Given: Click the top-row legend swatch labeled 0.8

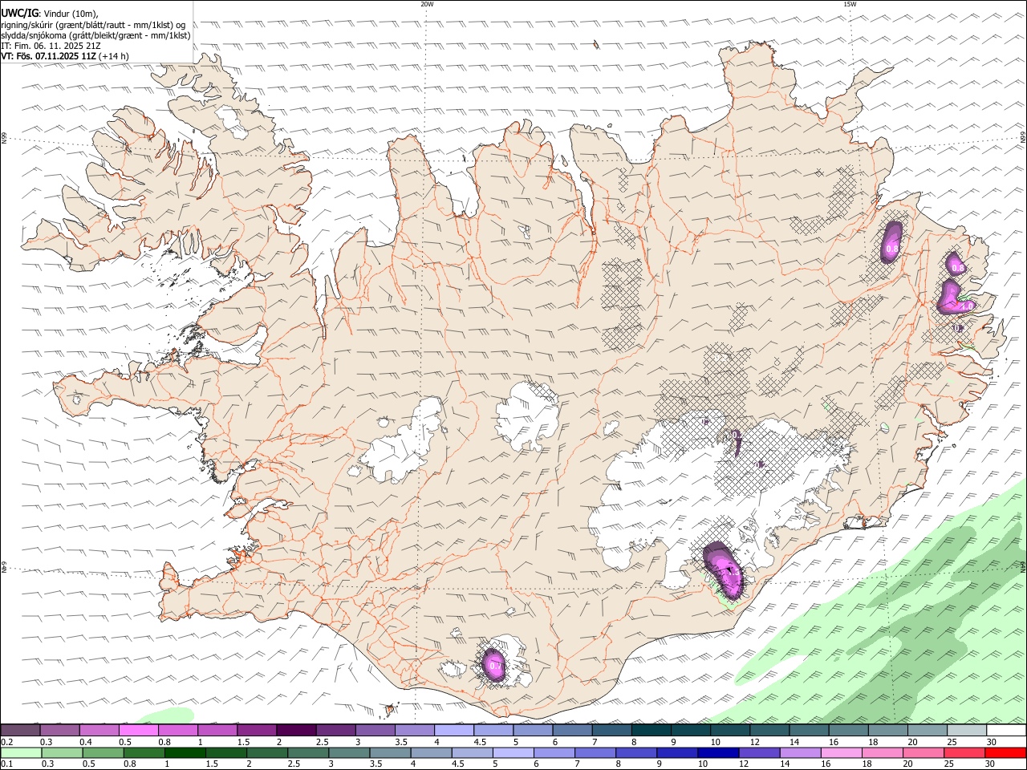Looking at the screenshot, I should [x=178, y=730].
